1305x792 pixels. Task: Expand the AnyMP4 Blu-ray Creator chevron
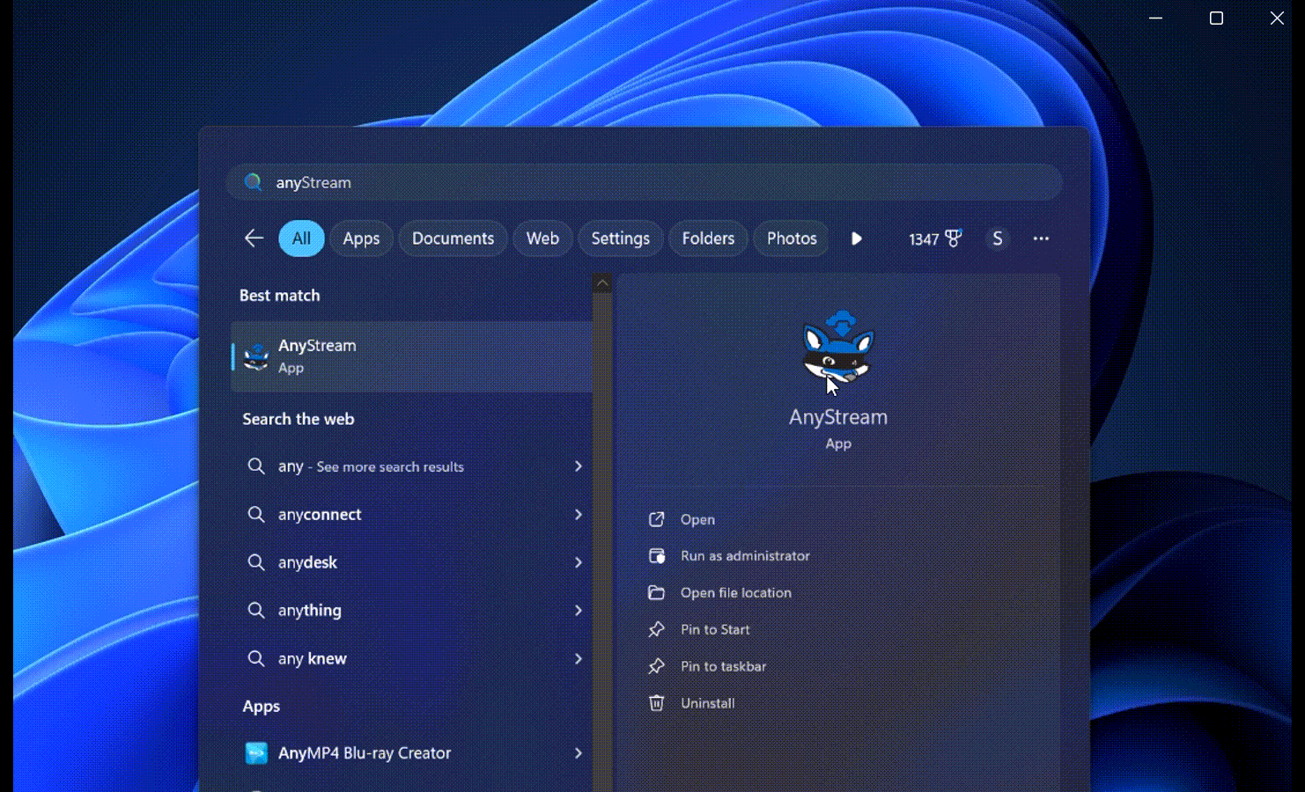click(579, 753)
